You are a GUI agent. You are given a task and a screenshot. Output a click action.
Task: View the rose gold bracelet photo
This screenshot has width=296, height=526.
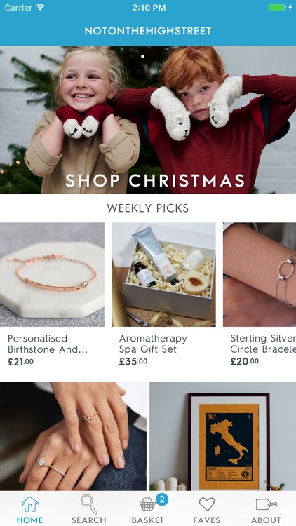click(x=52, y=274)
